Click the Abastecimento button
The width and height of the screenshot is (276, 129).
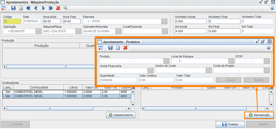click(121, 115)
